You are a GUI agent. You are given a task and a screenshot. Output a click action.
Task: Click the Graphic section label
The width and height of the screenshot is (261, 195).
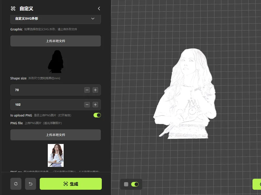tap(16, 29)
